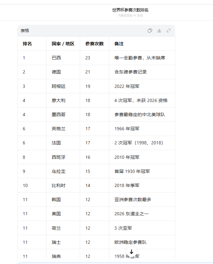Click the 23 appearances value for 巴西
Viewport: 213px width, 264px height.
[x=88, y=58]
